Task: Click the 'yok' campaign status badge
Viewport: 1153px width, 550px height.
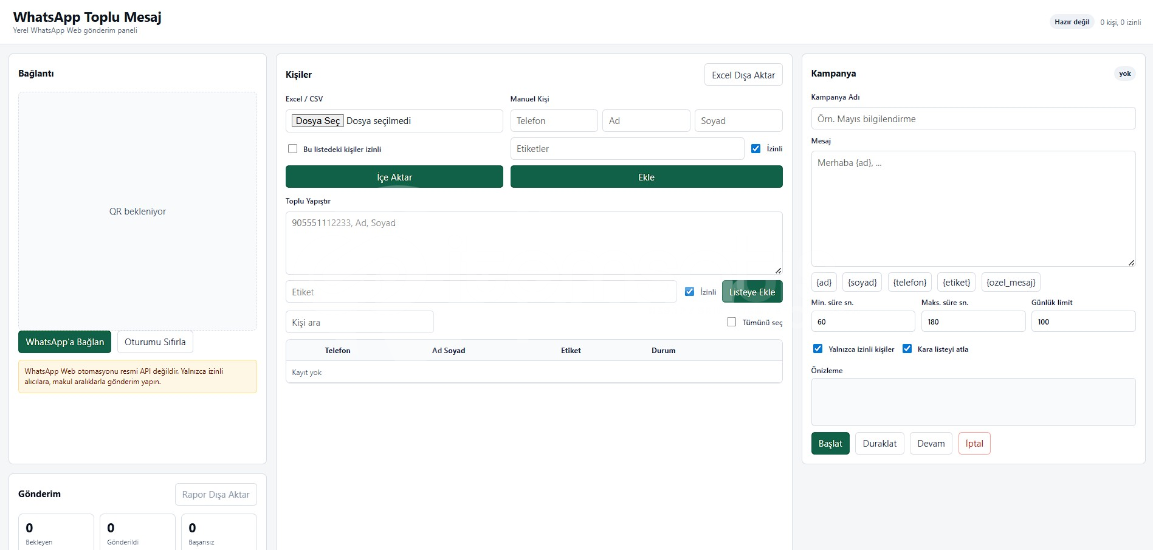Action: 1125,74
